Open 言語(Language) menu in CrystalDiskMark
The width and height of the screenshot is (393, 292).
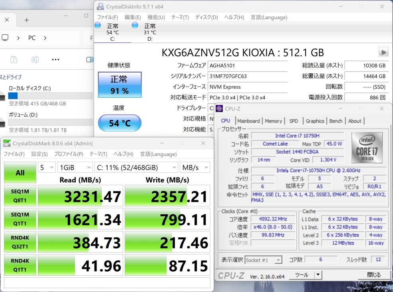tap(158, 154)
